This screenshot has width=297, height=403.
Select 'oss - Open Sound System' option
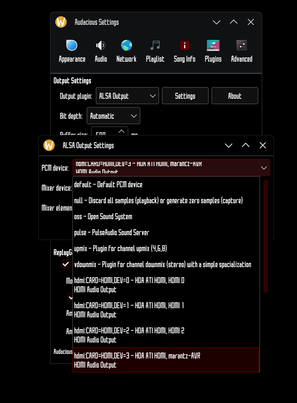[166, 217]
